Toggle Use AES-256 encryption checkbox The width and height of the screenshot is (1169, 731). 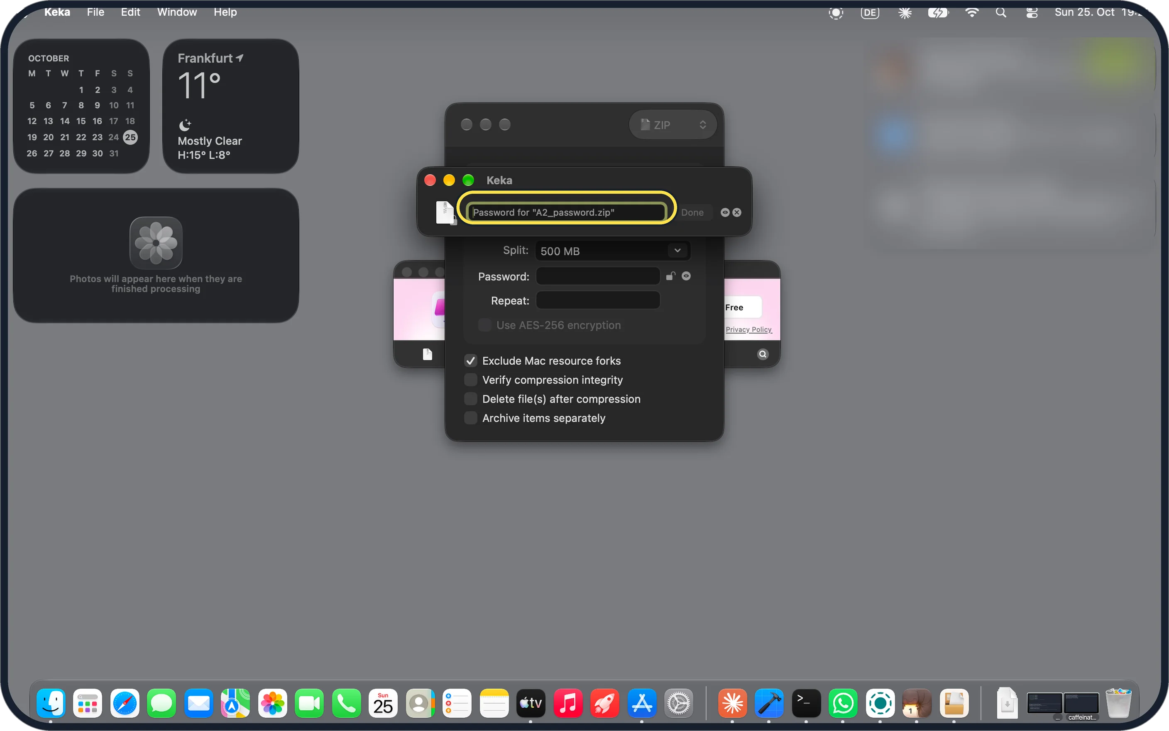(484, 325)
